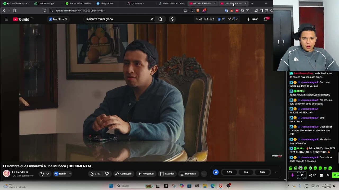Start voice search with the microphone icon
This screenshot has width=339, height=190.
click(172, 19)
